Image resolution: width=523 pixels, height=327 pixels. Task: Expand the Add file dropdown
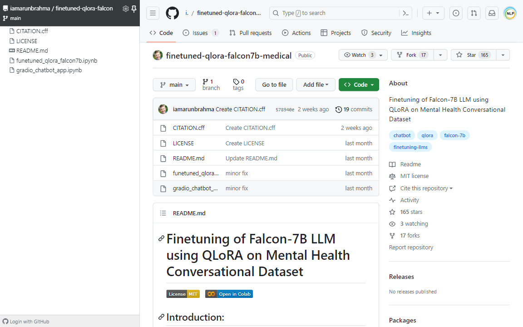316,85
